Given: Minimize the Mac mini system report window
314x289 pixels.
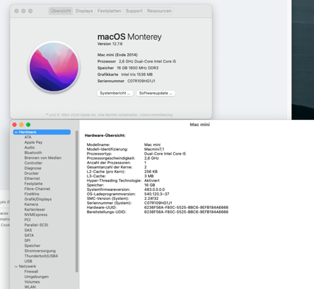Looking at the screenshot, I should pyautogui.click(x=21, y=125).
